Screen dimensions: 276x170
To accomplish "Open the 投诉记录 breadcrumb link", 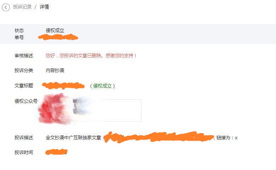I will (22, 7).
